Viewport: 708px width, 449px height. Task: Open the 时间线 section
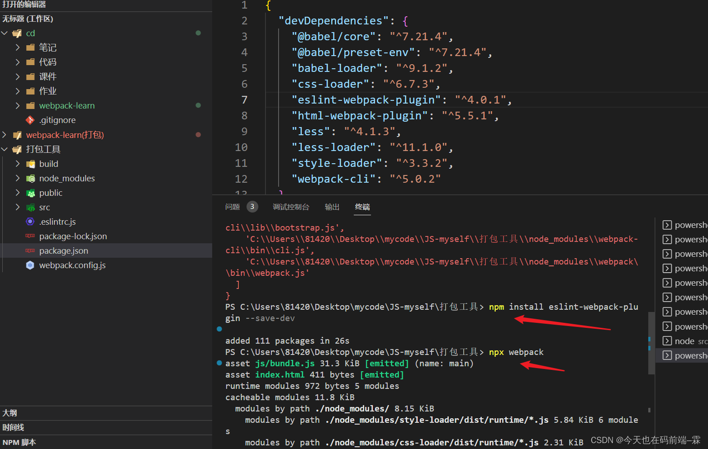point(14,427)
